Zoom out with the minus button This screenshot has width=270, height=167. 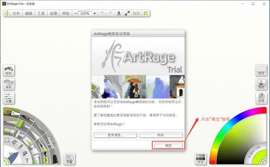76,13
